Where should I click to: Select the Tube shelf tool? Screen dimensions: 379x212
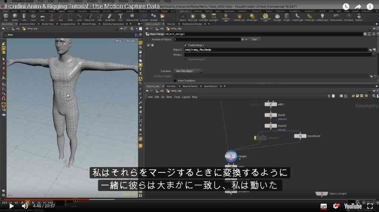[24, 17]
